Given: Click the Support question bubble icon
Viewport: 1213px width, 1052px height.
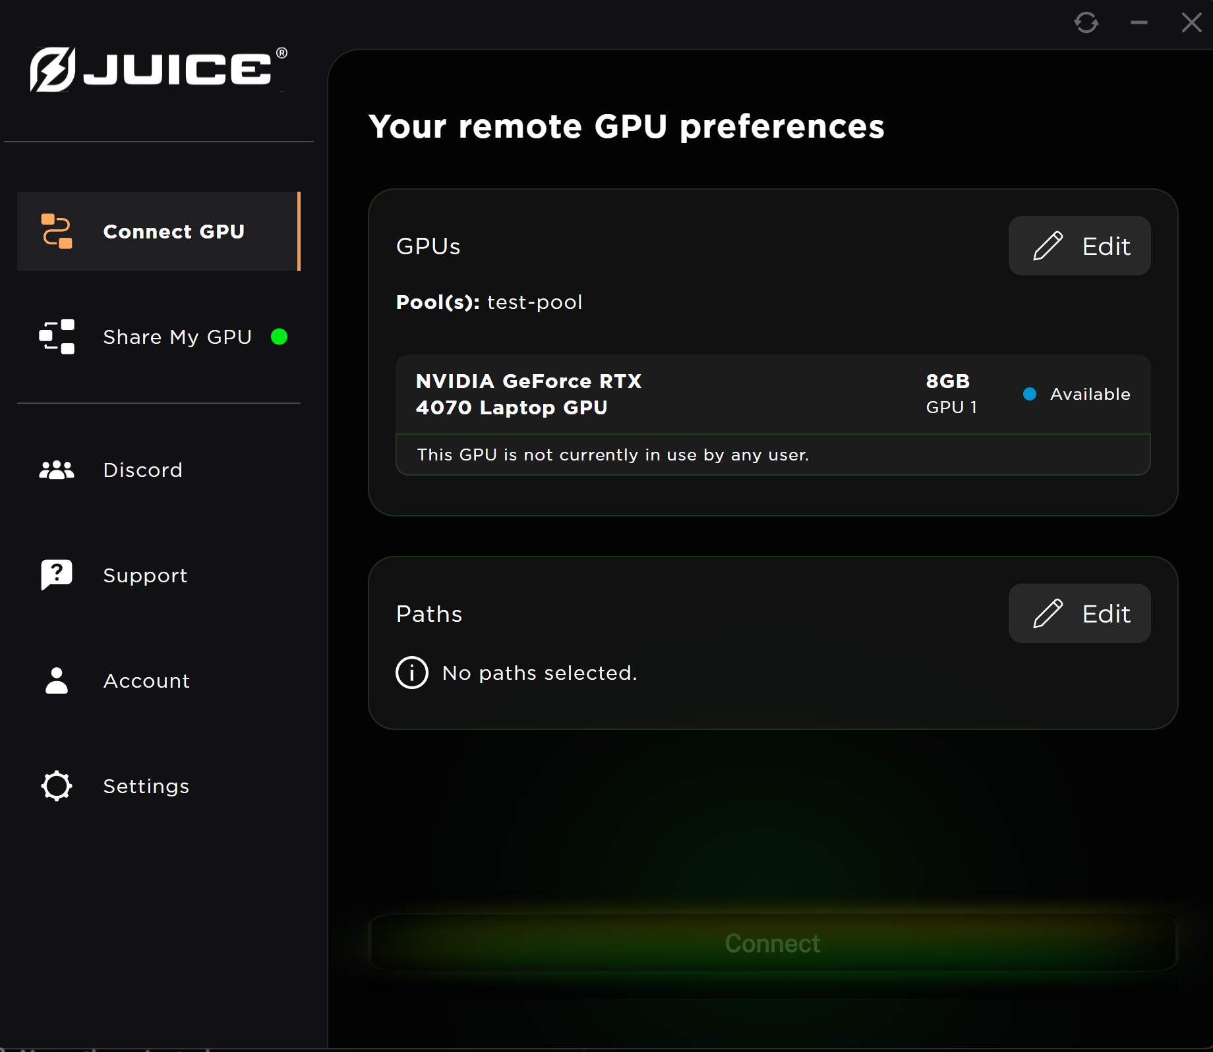Looking at the screenshot, I should pyautogui.click(x=57, y=575).
